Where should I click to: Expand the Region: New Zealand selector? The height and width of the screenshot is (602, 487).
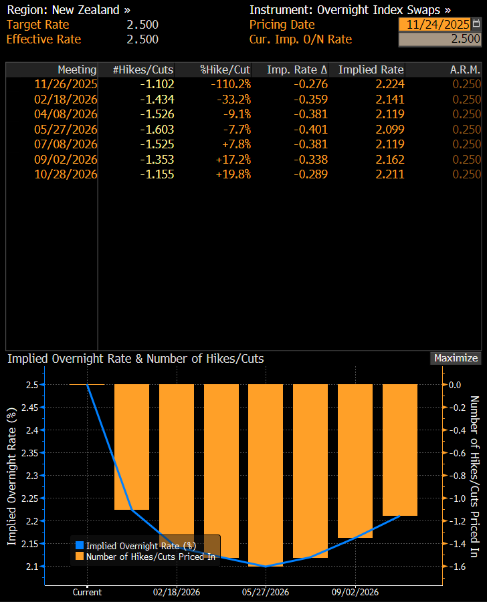click(x=68, y=10)
